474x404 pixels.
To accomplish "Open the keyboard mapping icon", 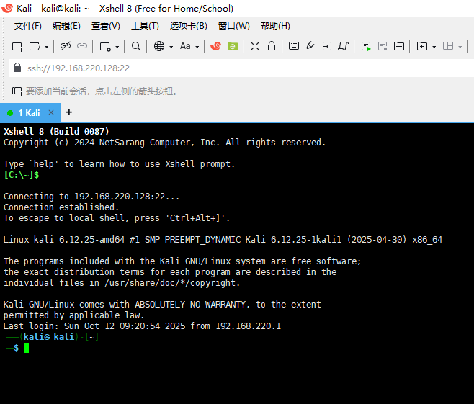I will click(293, 46).
